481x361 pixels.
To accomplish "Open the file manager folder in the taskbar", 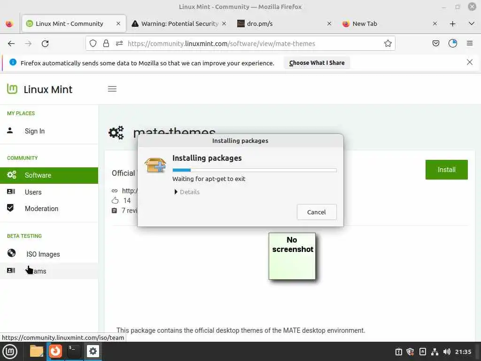I will tap(37, 351).
